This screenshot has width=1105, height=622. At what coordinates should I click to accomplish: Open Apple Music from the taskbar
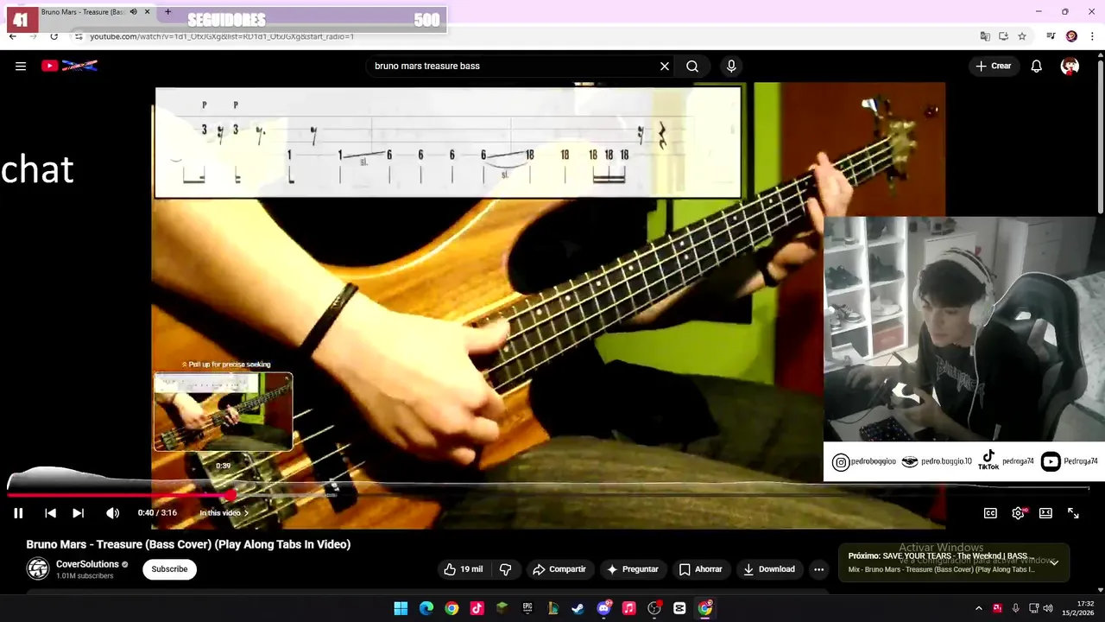[x=628, y=608]
